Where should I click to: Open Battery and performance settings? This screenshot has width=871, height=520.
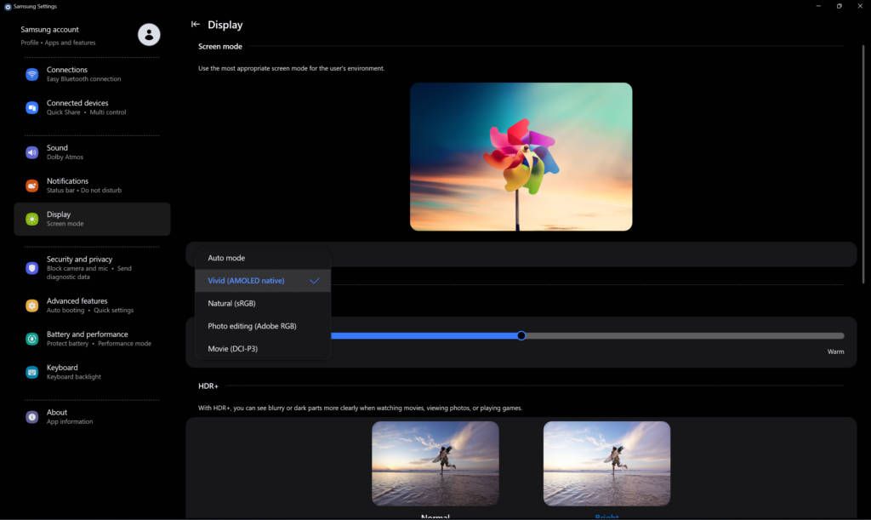click(92, 339)
